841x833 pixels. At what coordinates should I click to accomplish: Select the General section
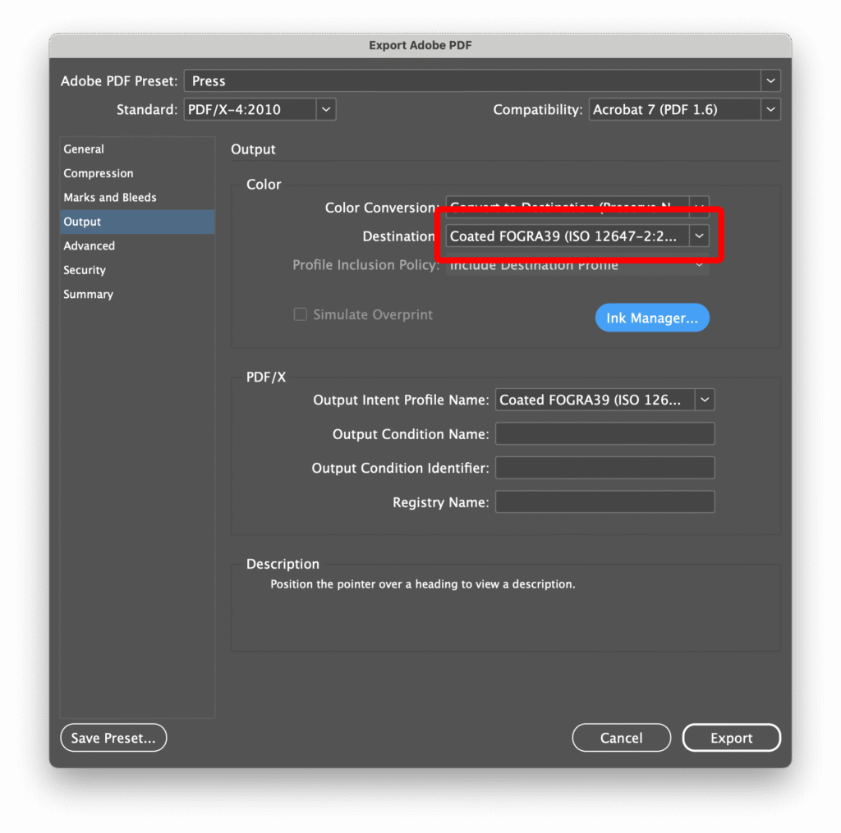pos(84,149)
